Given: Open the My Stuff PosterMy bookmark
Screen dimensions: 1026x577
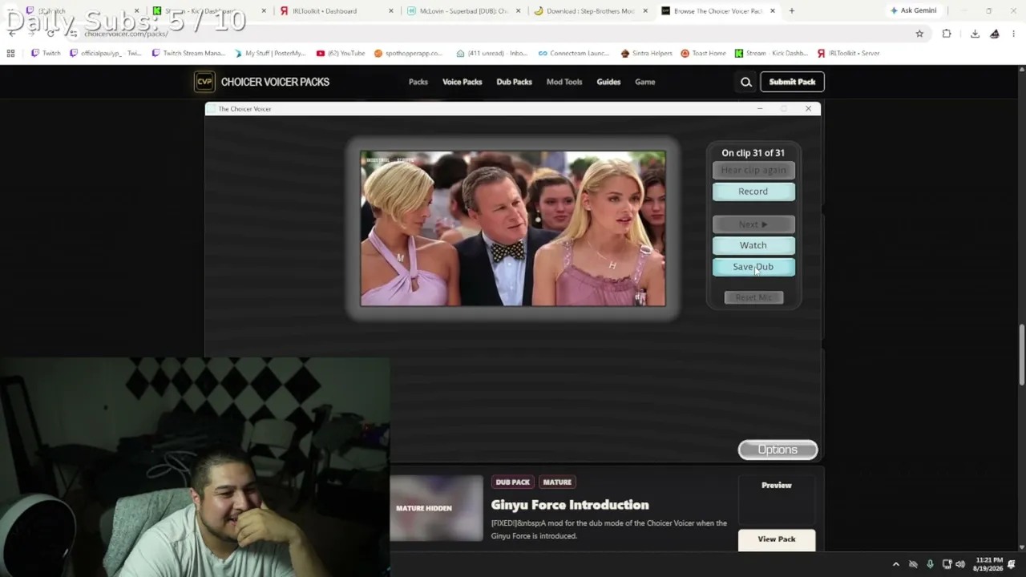Looking at the screenshot, I should [269, 53].
